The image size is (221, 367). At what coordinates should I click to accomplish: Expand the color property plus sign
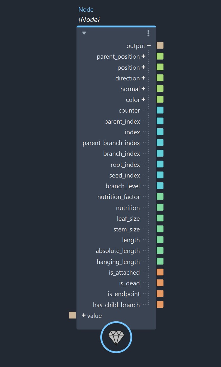click(143, 99)
